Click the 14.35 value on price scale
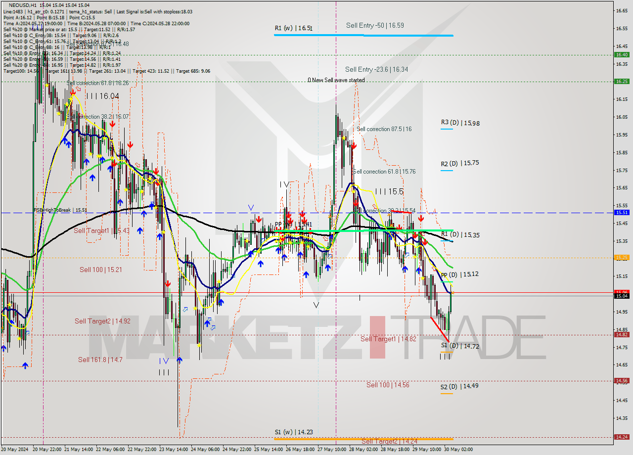 point(621,418)
